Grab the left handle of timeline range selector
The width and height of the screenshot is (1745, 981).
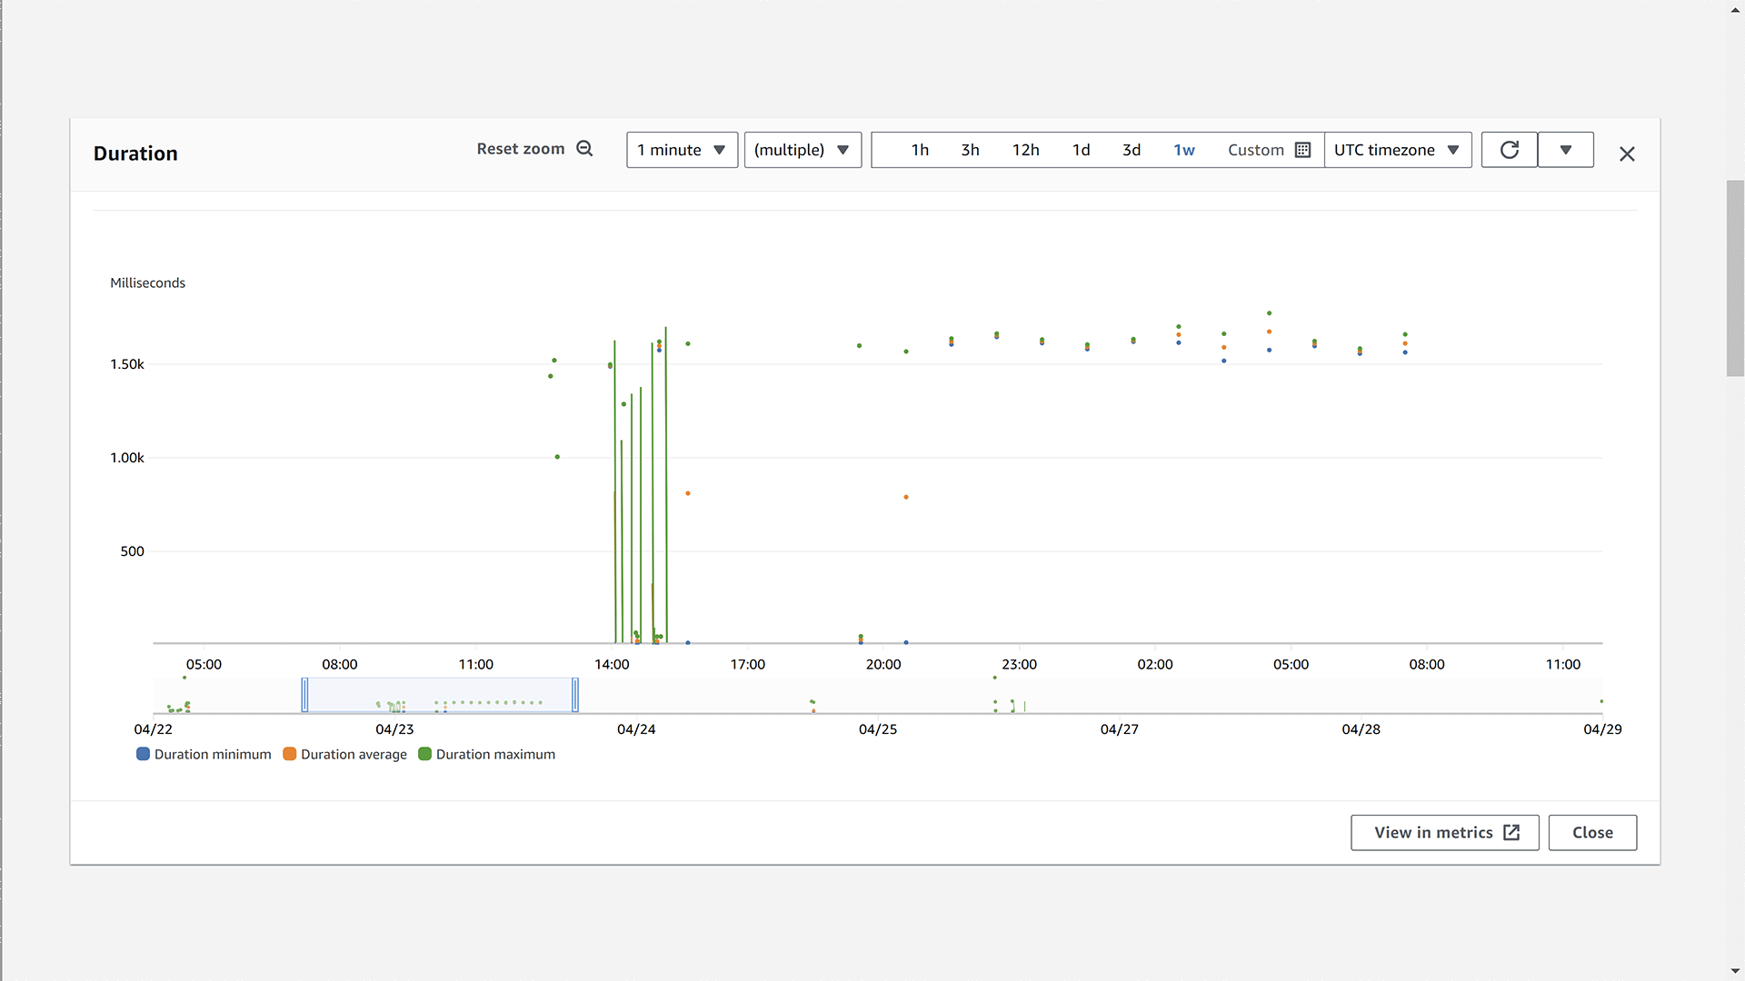(x=304, y=695)
